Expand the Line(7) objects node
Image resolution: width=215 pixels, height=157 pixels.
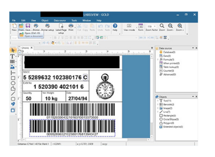click(158, 112)
